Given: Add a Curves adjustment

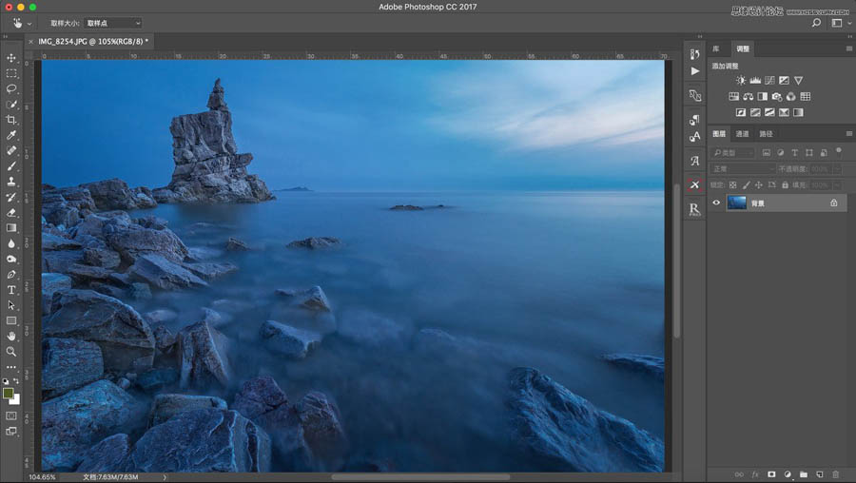Looking at the screenshot, I should (769, 80).
